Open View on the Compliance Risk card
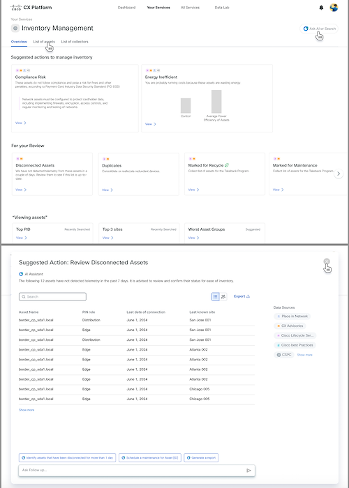The image size is (349, 488). click(21, 123)
